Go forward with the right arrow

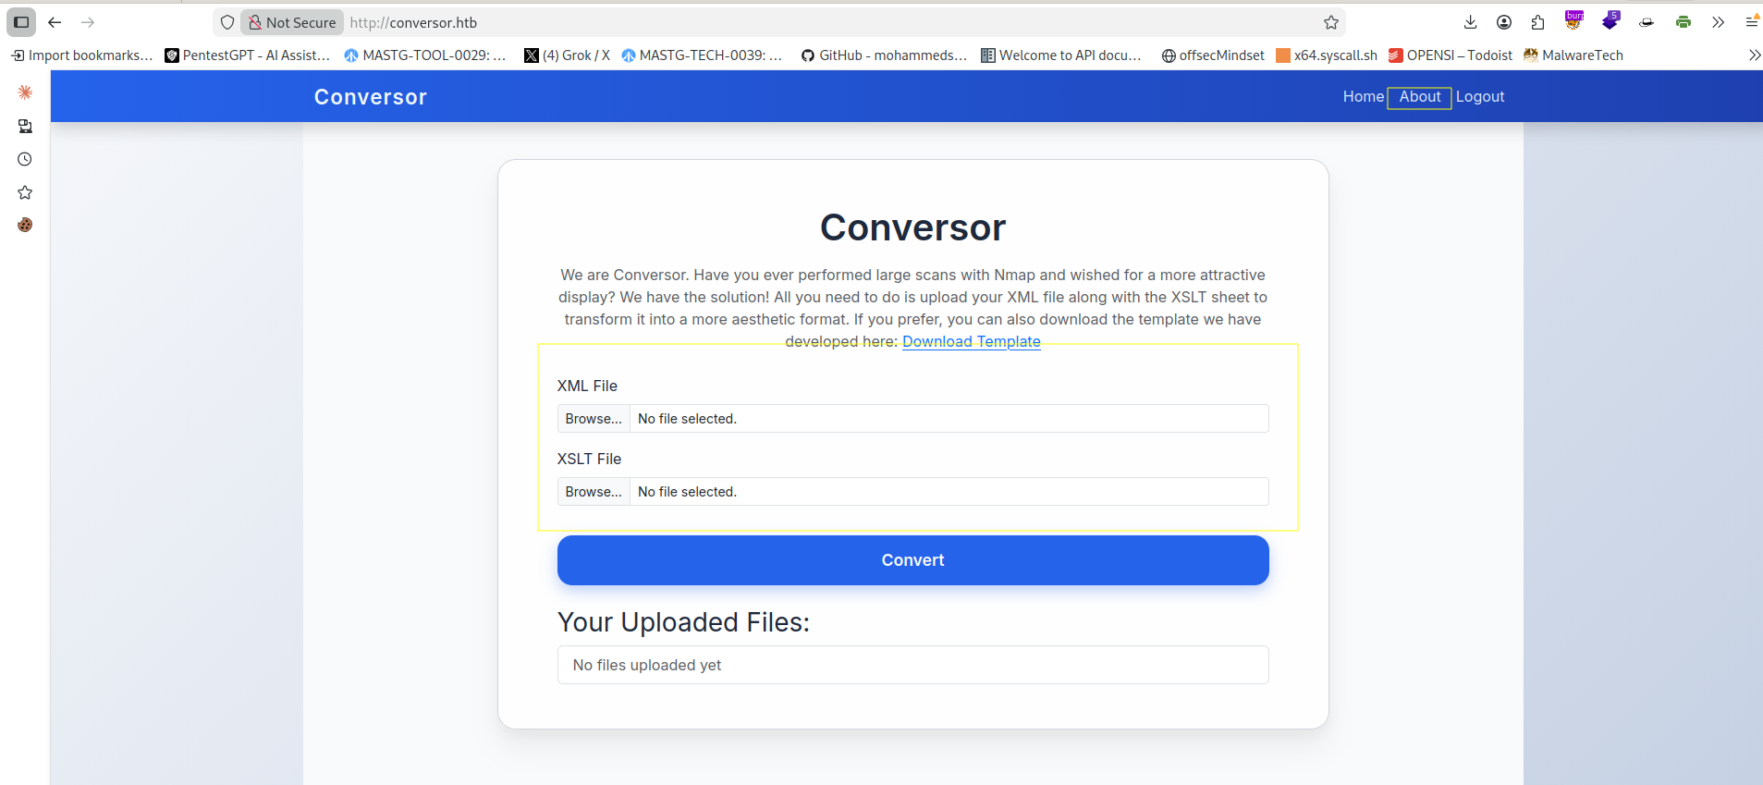88,22
